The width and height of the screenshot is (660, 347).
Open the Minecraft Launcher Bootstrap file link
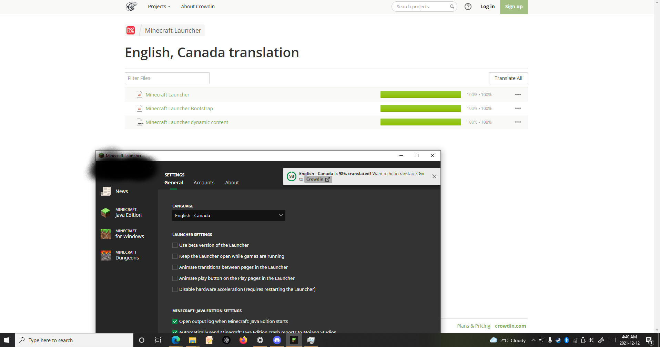coord(179,109)
